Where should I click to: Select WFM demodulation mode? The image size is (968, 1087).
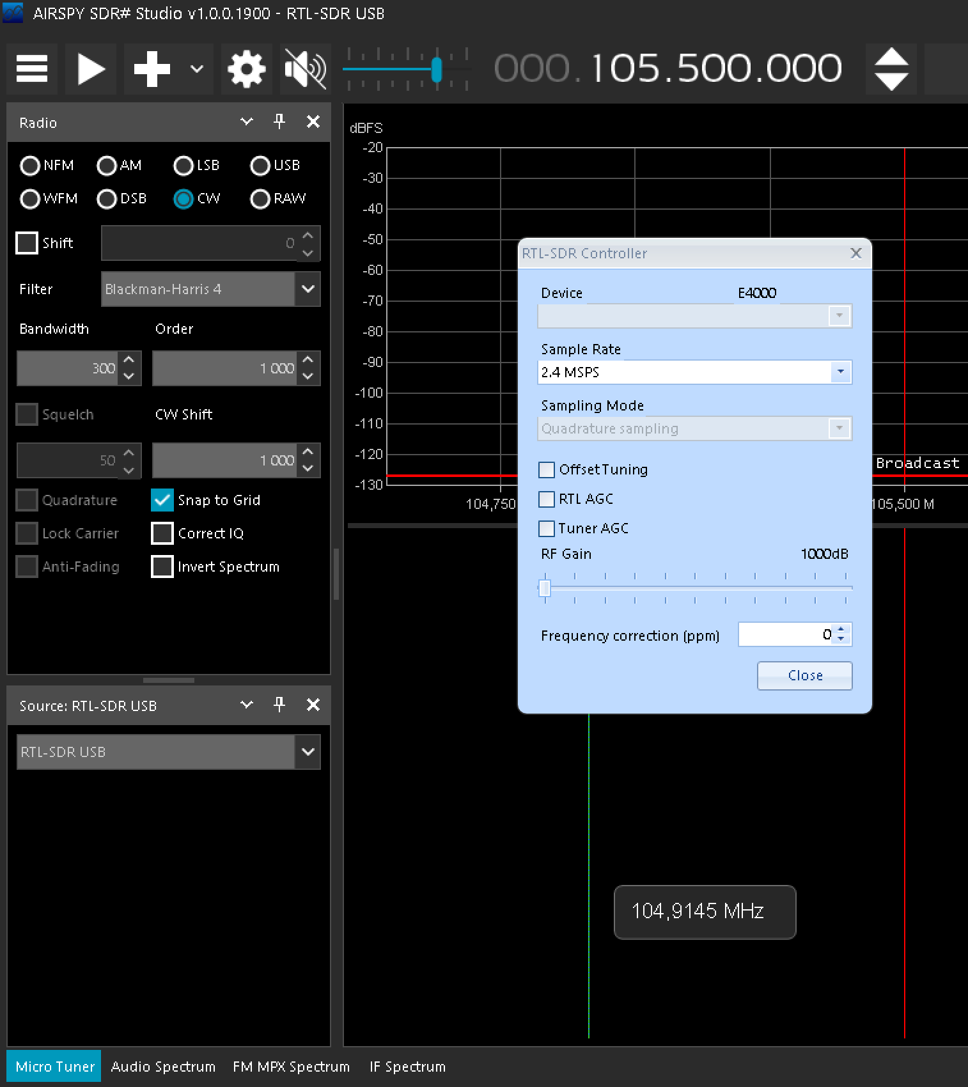pos(49,199)
